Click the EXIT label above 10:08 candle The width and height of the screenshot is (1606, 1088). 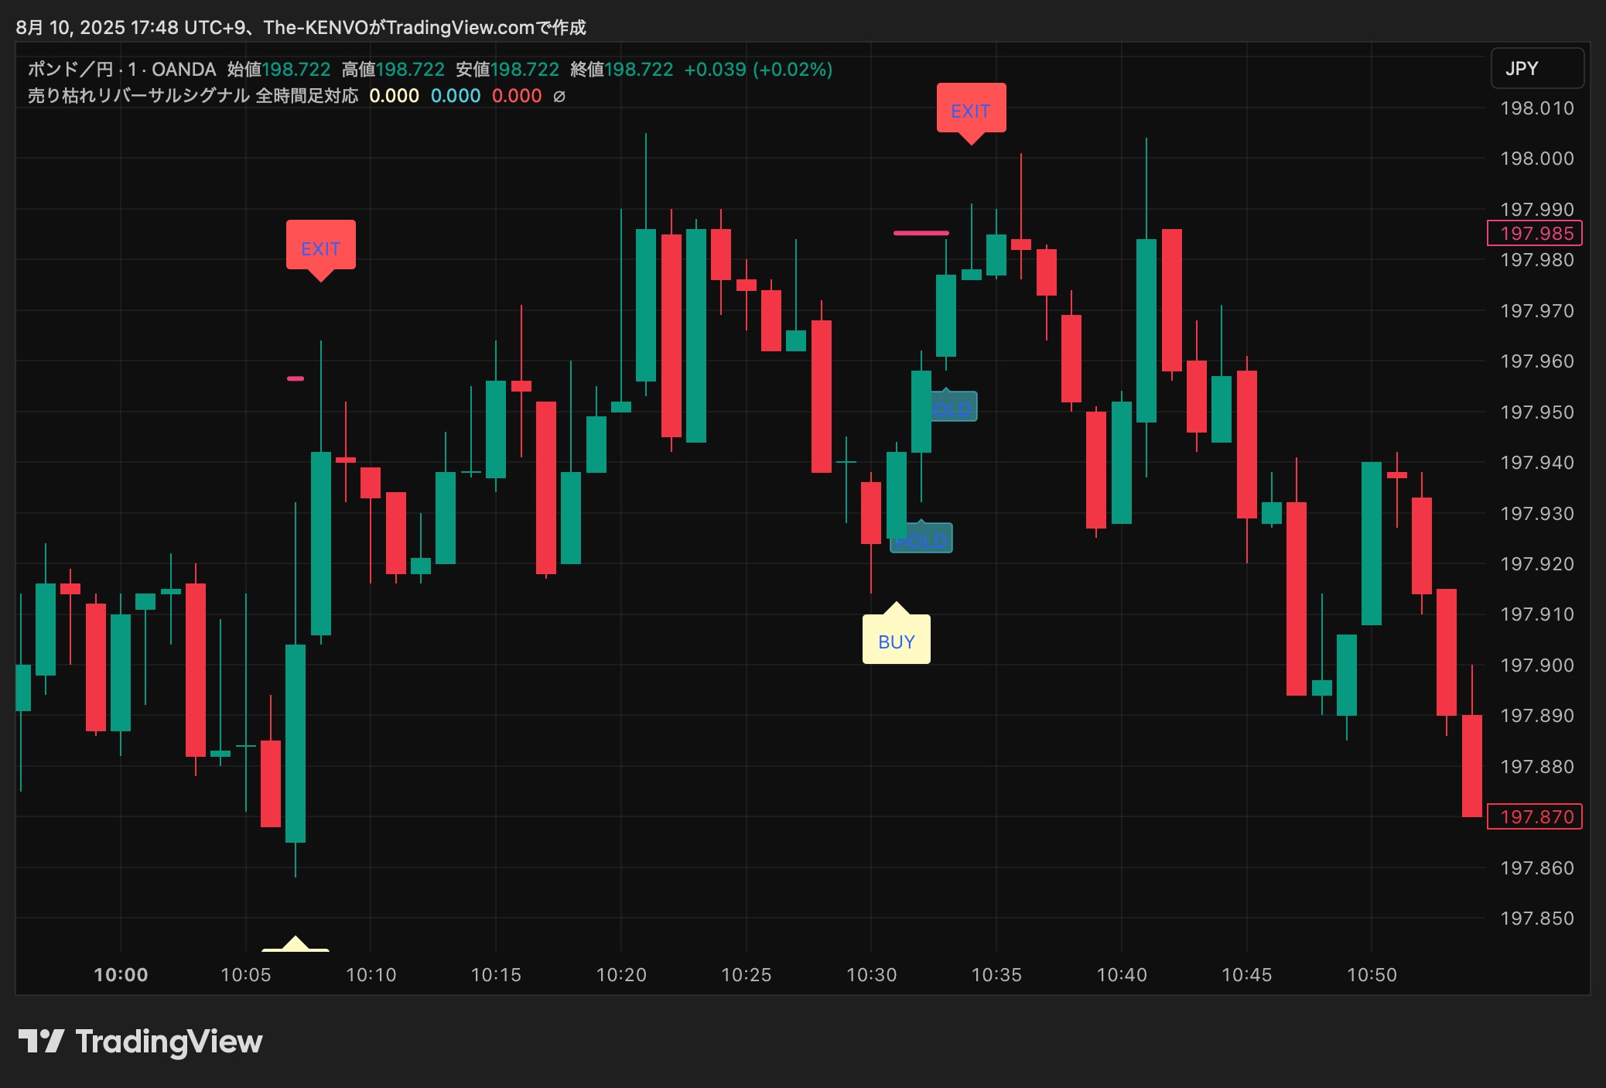click(x=320, y=248)
